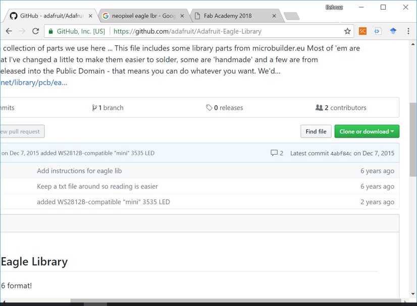
Task: View the 1 branch link
Action: point(108,107)
